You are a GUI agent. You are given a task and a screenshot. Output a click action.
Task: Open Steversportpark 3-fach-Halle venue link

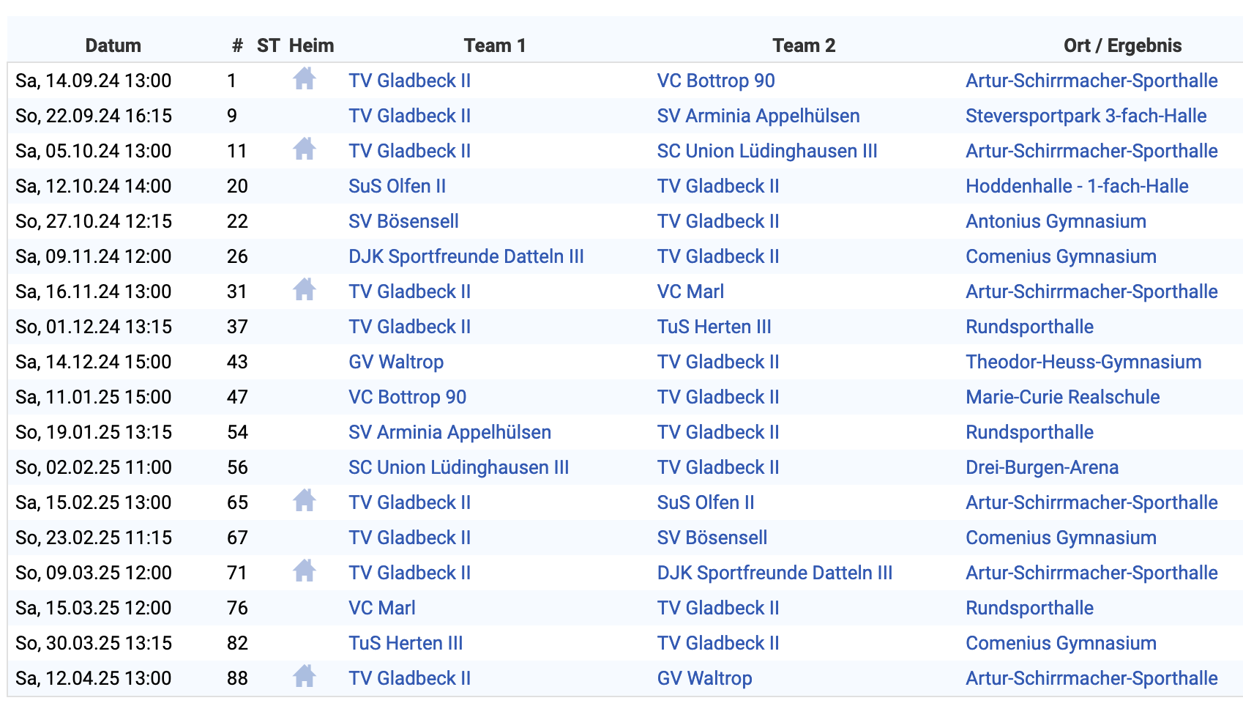[1086, 116]
